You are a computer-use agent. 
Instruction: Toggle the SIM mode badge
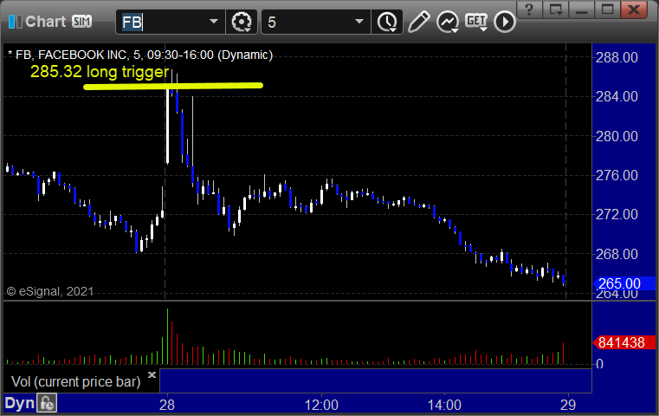(81, 22)
